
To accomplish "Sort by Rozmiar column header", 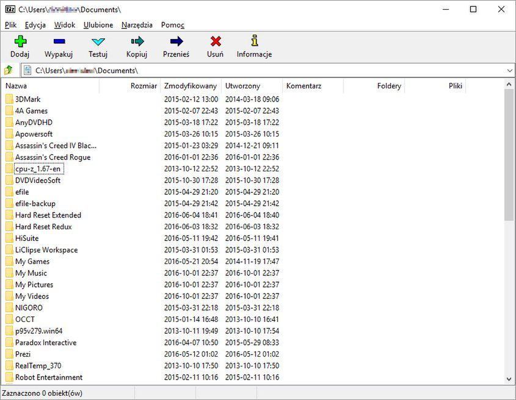I will click(129, 86).
